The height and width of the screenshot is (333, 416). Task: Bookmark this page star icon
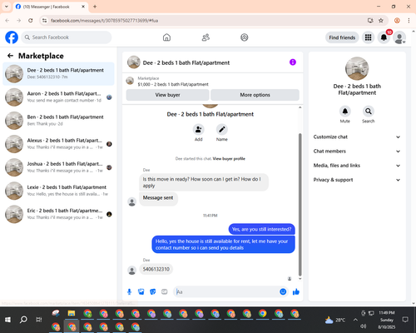point(381,21)
